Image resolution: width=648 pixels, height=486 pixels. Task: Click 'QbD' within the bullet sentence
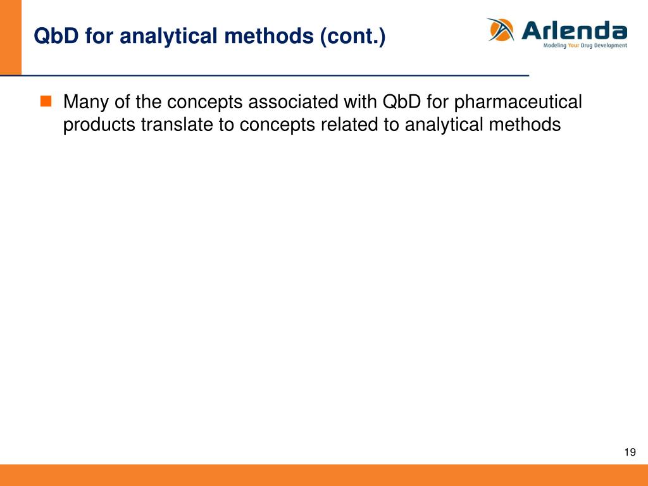tap(401, 102)
